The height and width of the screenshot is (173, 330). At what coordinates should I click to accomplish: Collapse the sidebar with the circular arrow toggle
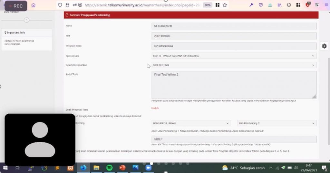point(27,20)
